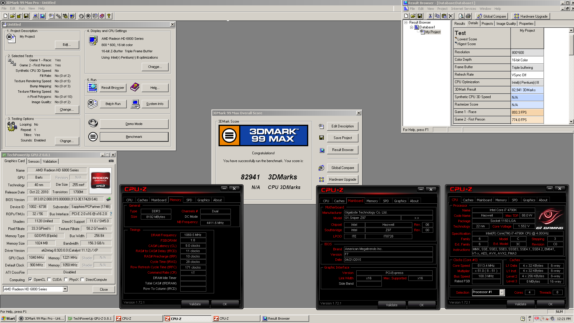574x323 pixels.
Task: Select My Project in Result Browser tree
Action: pos(433,32)
